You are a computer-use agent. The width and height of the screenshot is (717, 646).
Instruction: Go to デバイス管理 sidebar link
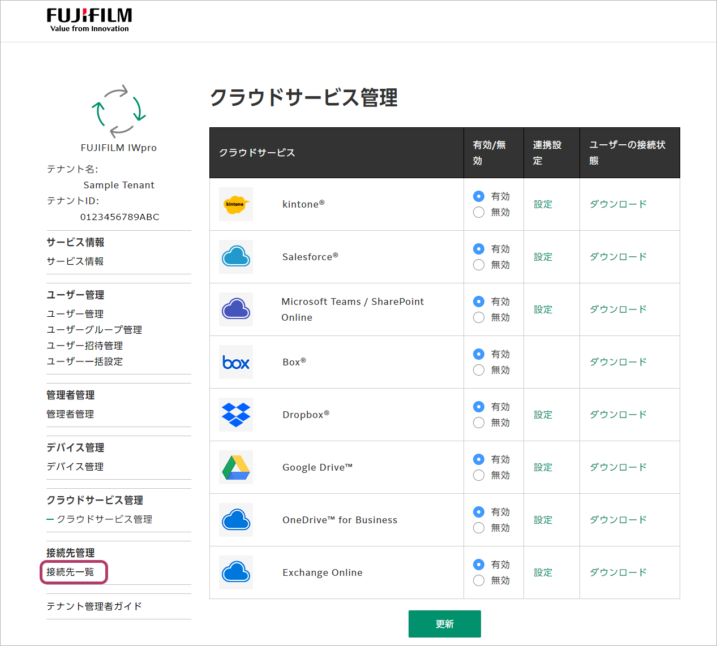click(x=75, y=467)
